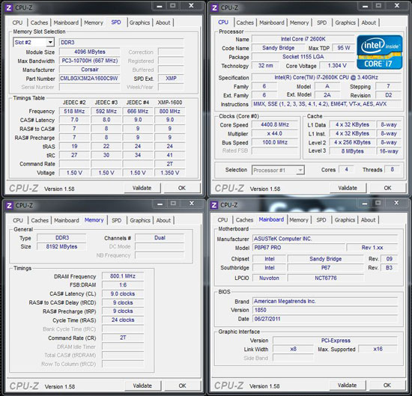Open Caches tab in CPU window
The height and width of the screenshot is (396, 412).
(x=245, y=22)
